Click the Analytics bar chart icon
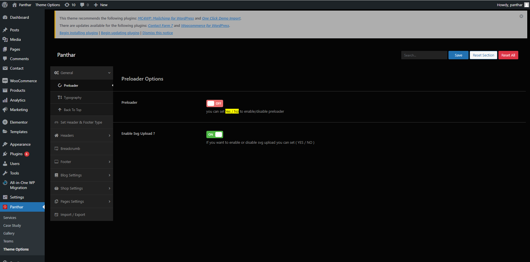This screenshot has width=530, height=262. coord(5,100)
